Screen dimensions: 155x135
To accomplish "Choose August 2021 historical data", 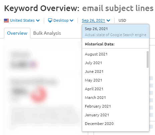I will tap(114, 54).
